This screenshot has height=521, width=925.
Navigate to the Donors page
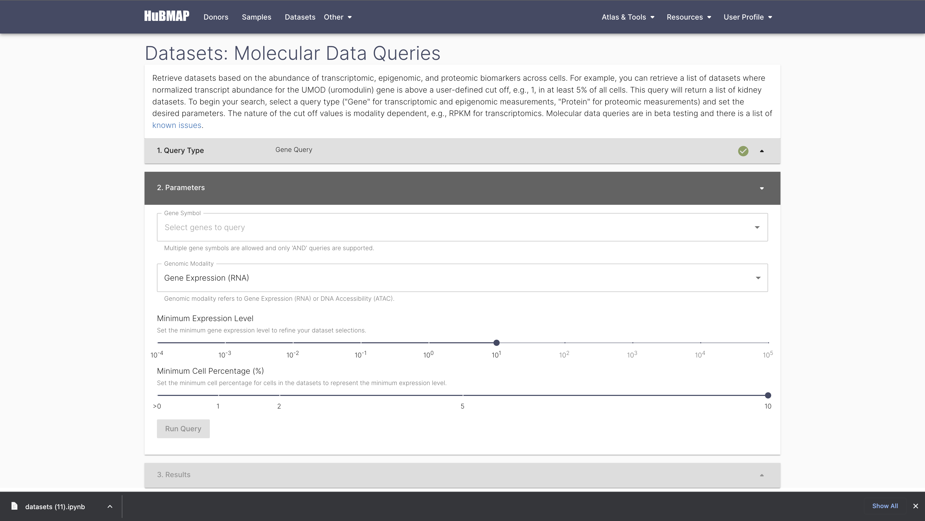pos(216,17)
